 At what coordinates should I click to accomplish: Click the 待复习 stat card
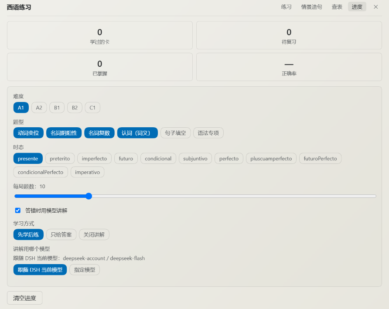[289, 35]
